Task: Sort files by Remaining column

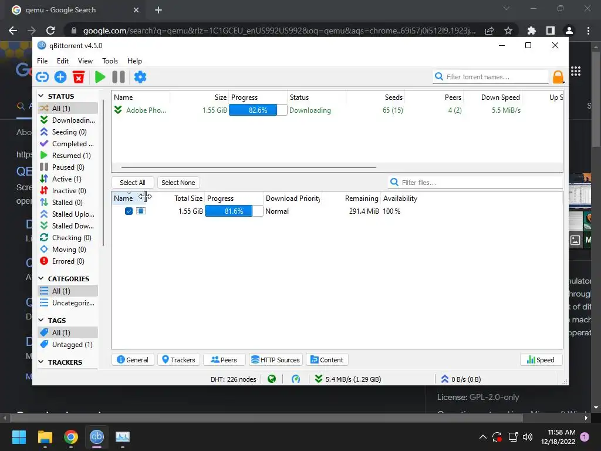Action: coord(362,198)
